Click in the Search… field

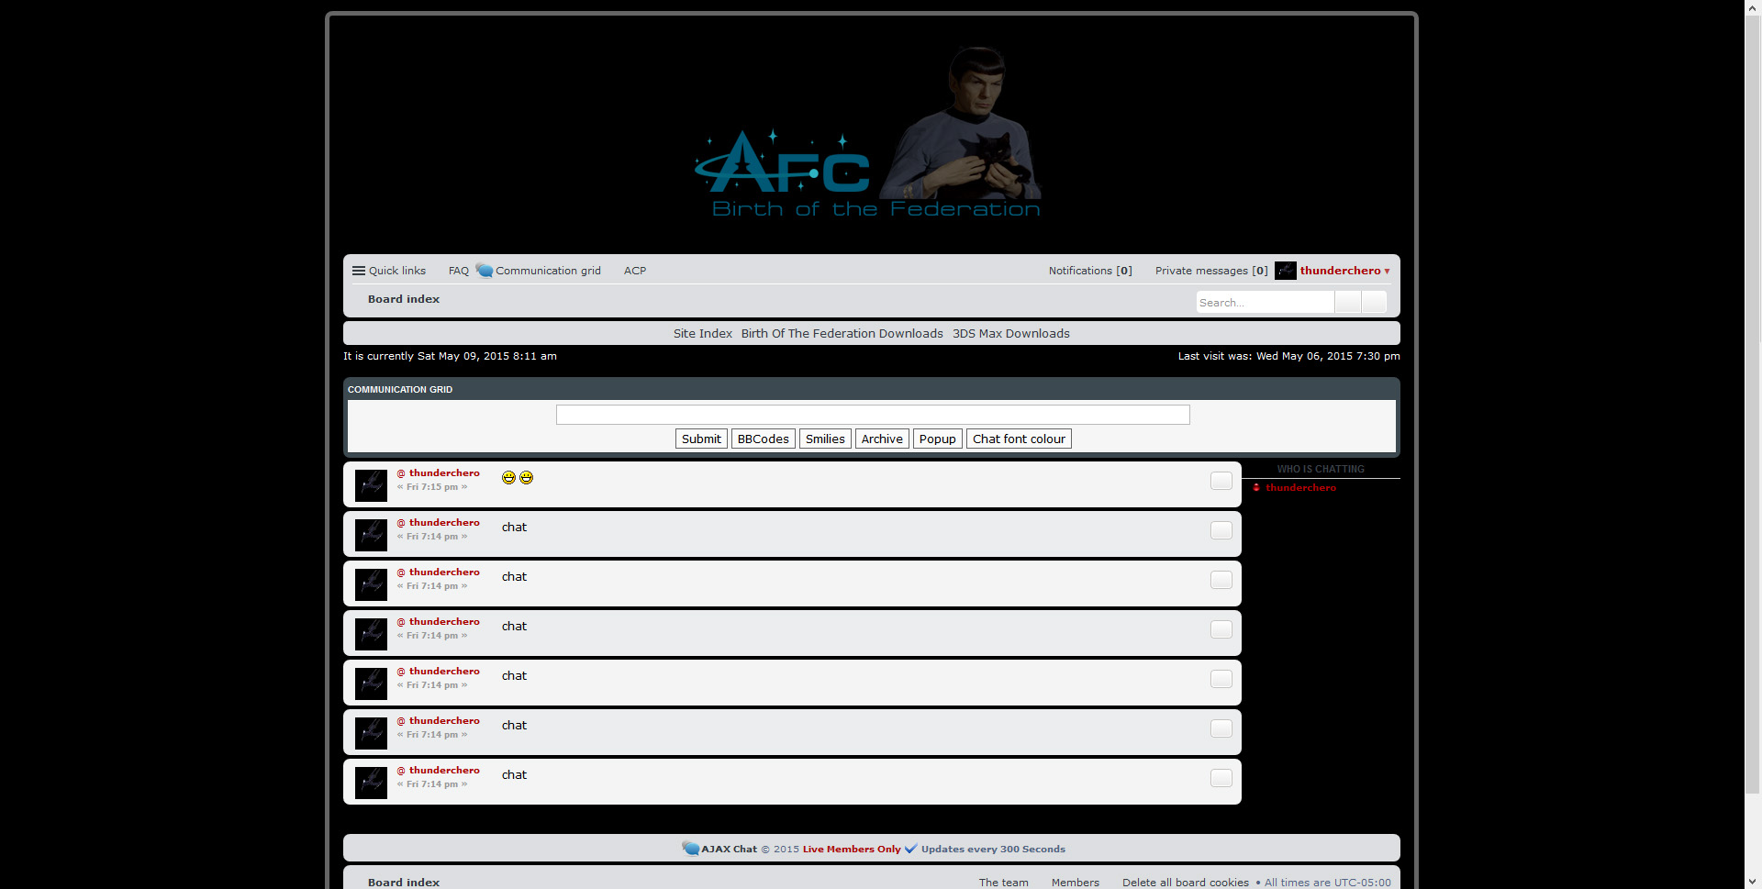[1265, 302]
